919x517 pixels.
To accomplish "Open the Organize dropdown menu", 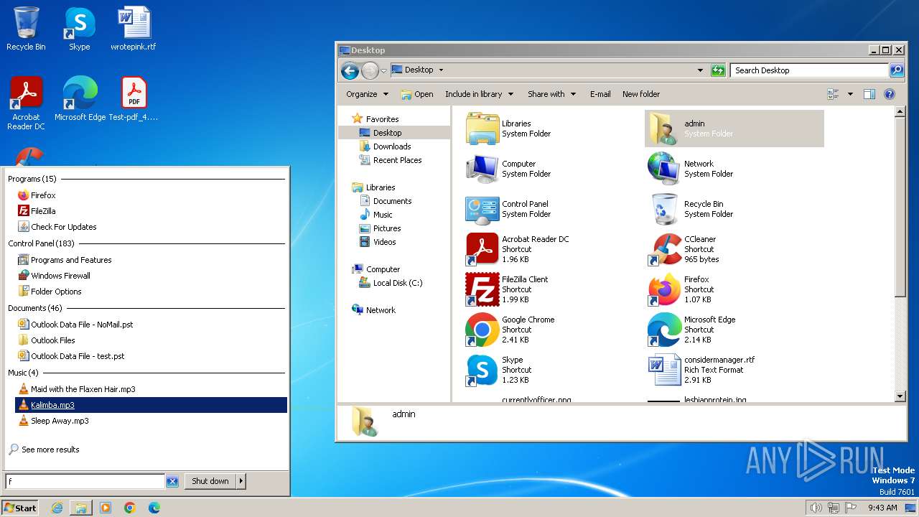I will (x=367, y=94).
